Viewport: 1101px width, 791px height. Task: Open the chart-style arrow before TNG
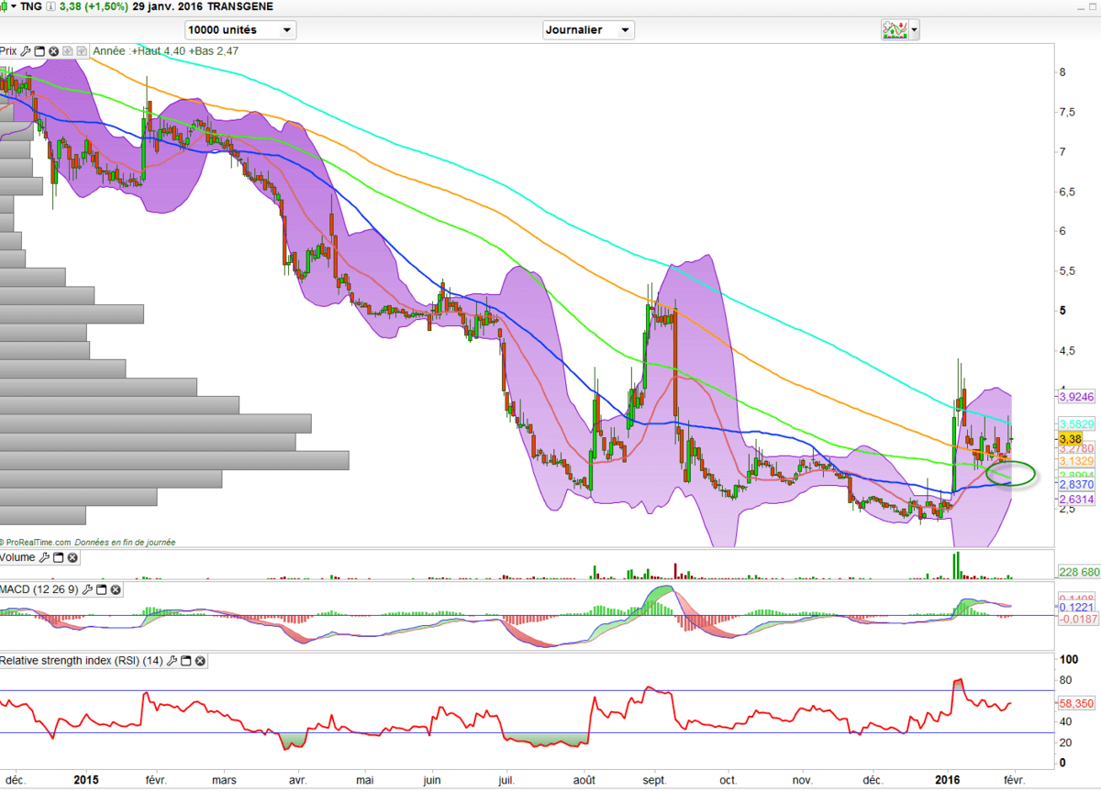(13, 6)
